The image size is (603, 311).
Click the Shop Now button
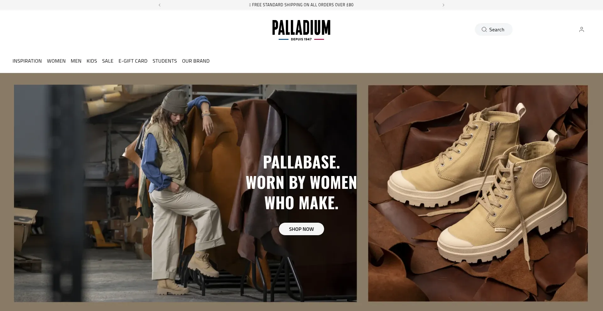pyautogui.click(x=301, y=229)
